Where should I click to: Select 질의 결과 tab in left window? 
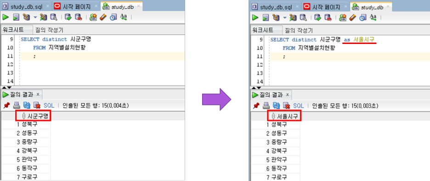[x=22, y=94]
